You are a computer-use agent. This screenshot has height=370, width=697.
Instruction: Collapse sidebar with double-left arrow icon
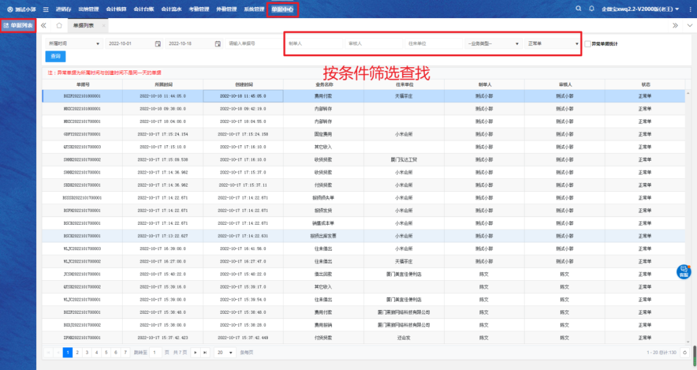44,25
